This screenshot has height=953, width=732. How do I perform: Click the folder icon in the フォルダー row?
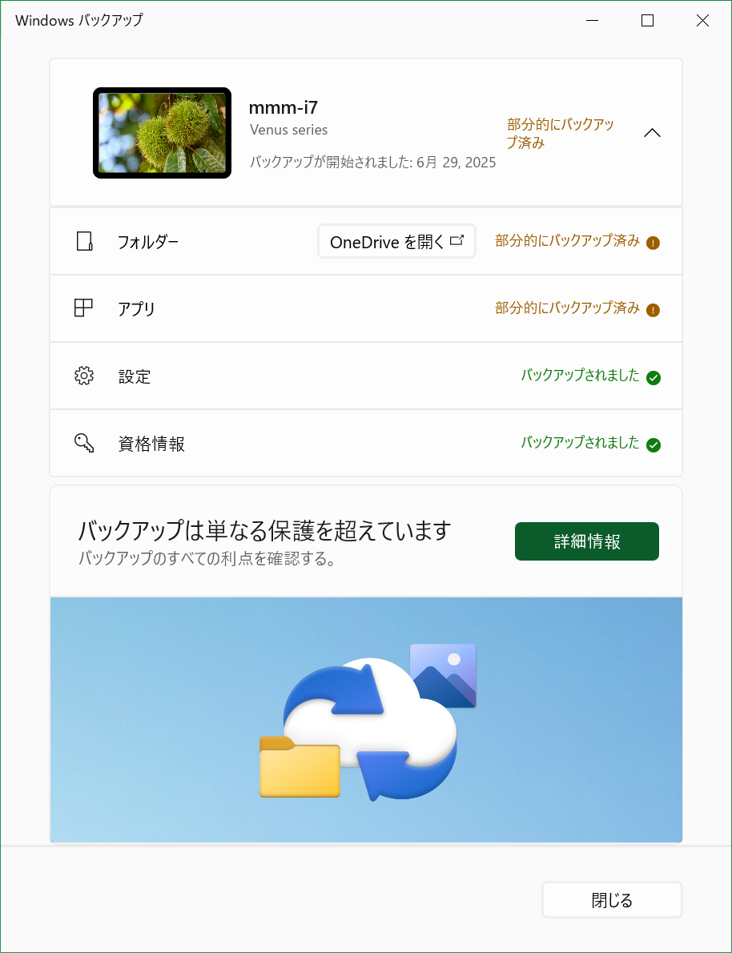[x=85, y=241]
